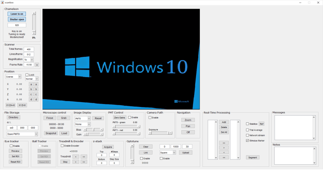Screen dimensions: 323x177
Task: Enable PMT Control checkbox
Action: [130, 117]
